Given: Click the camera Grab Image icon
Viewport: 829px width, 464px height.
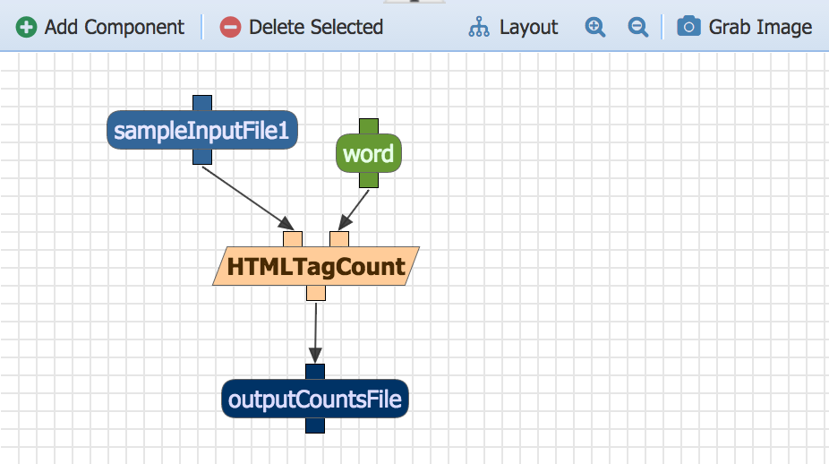Looking at the screenshot, I should pos(688,27).
